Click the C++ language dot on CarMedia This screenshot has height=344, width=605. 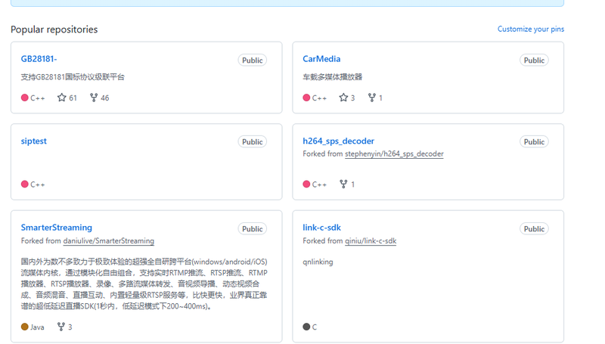[x=306, y=98]
